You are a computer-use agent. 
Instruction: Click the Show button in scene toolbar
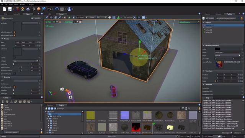coord(92,17)
